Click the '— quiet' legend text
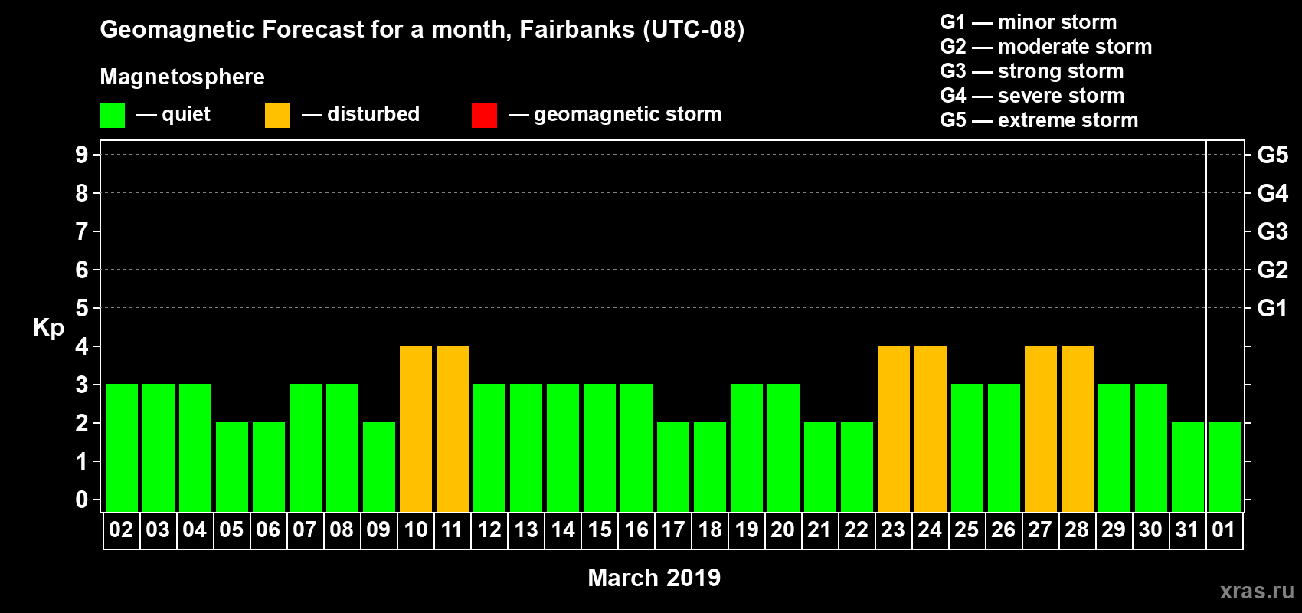Screen dimensions: 1302x613 (x=173, y=114)
